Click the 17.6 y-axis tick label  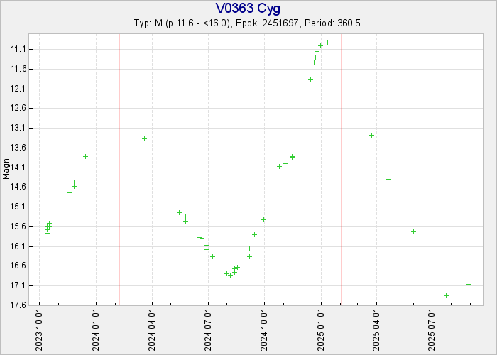[x=19, y=305]
